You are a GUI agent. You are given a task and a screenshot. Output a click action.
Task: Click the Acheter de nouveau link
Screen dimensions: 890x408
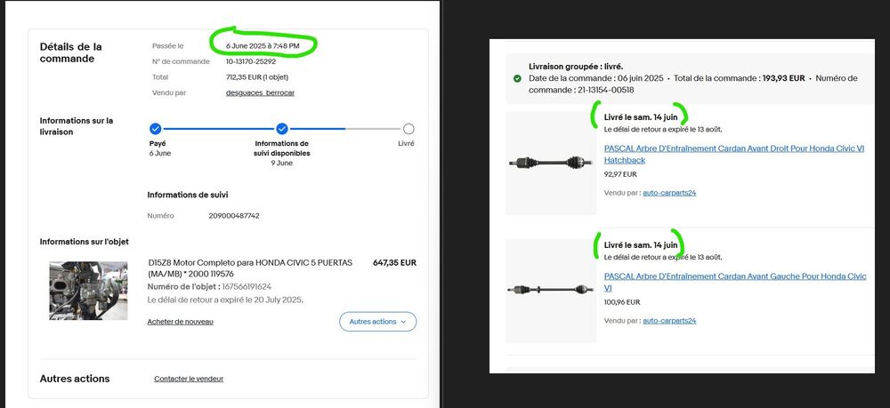click(x=180, y=321)
